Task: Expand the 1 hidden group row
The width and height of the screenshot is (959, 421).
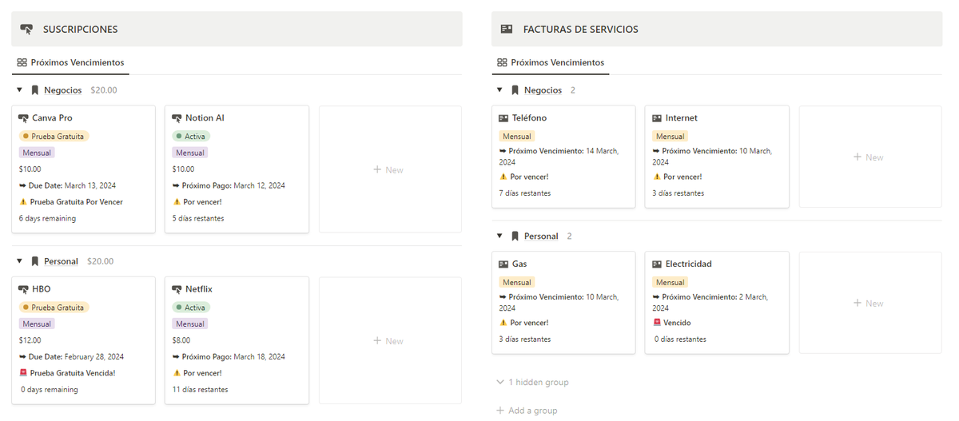Action: (532, 383)
